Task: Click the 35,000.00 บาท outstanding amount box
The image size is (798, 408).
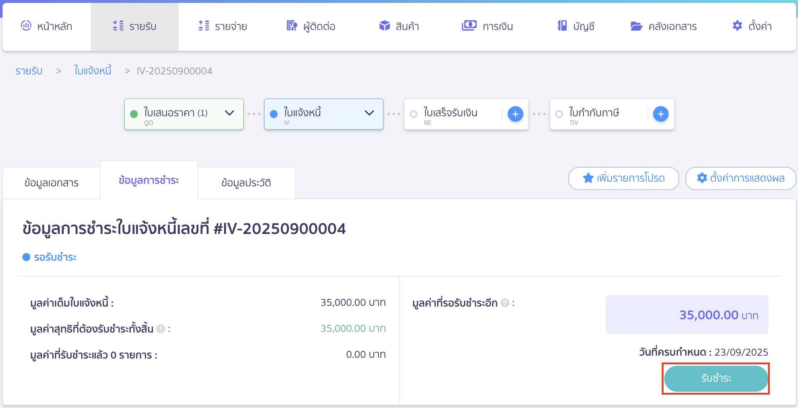Action: pyautogui.click(x=687, y=314)
